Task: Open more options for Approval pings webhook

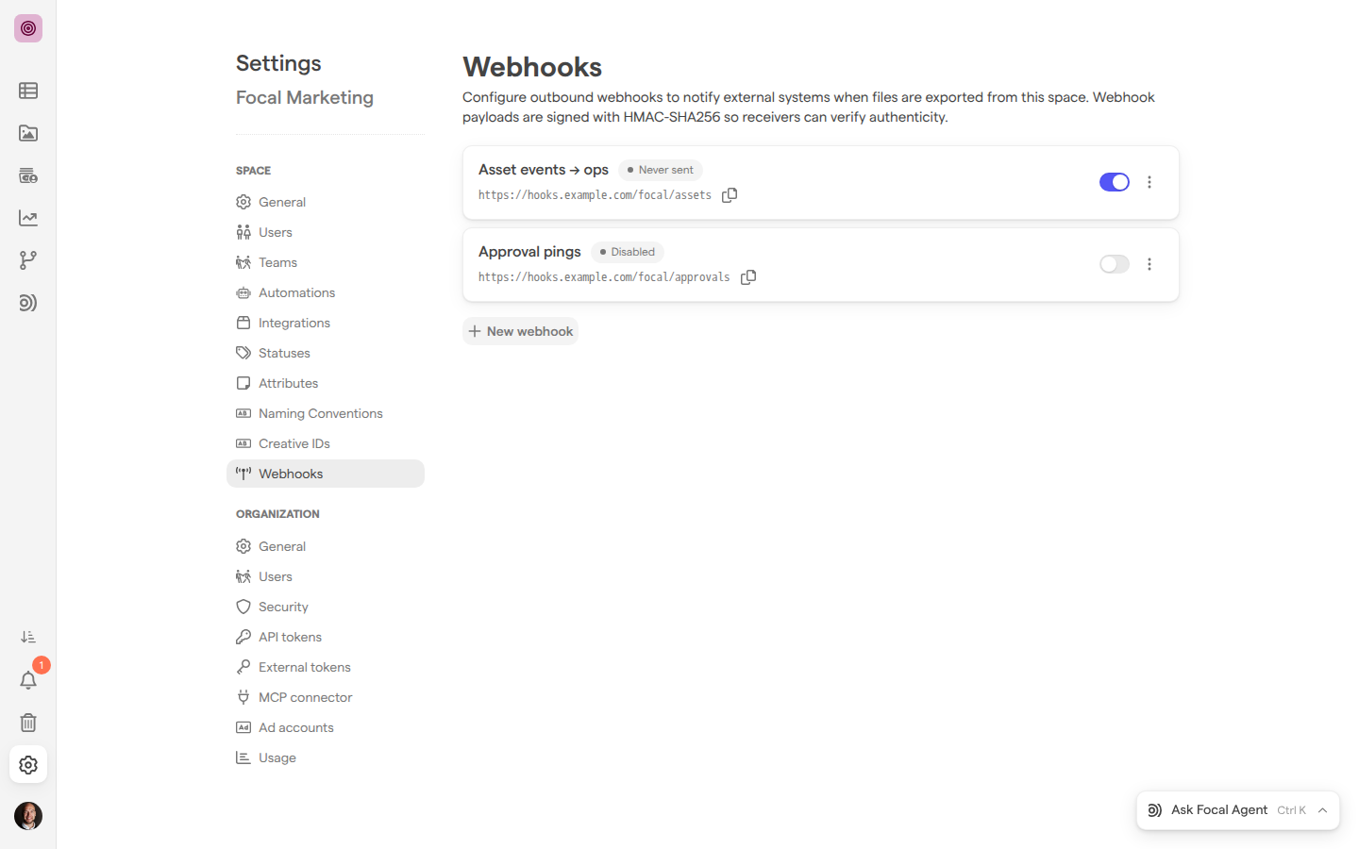Action: (1149, 264)
